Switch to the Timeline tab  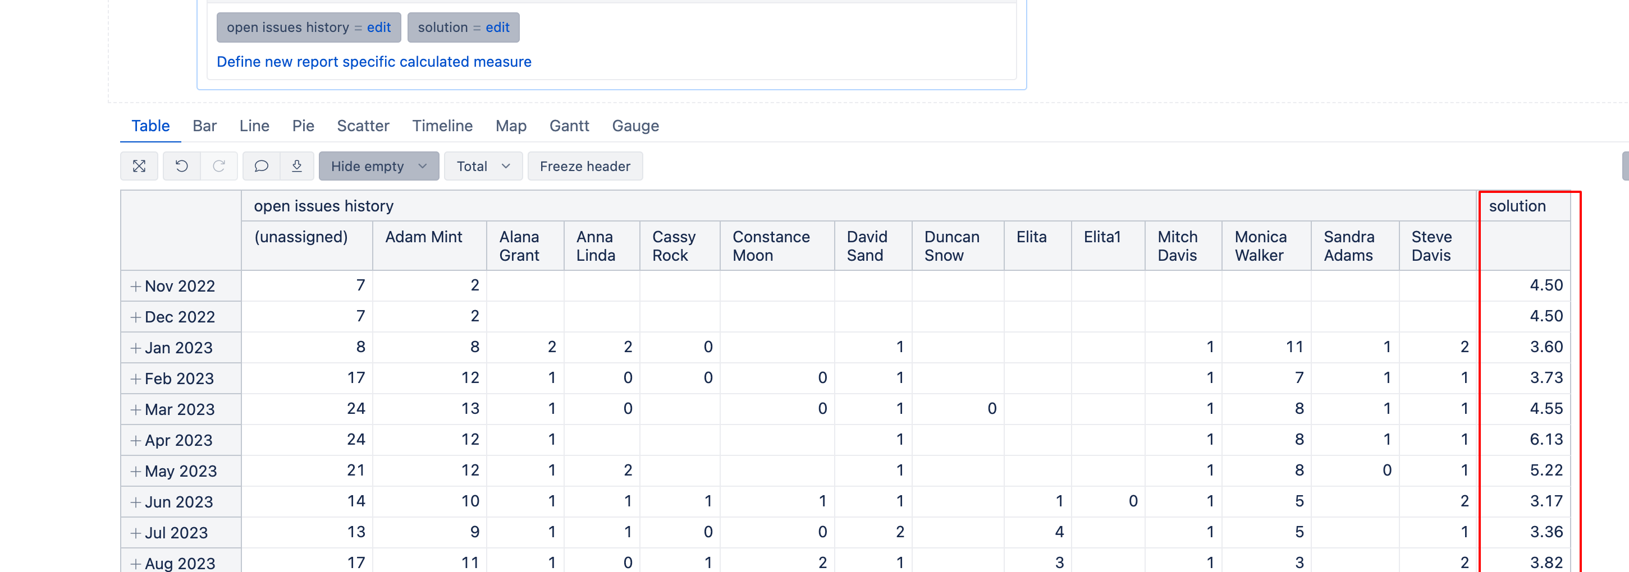442,126
